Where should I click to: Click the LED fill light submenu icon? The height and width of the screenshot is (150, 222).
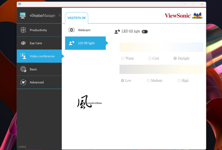pyautogui.click(x=71, y=43)
